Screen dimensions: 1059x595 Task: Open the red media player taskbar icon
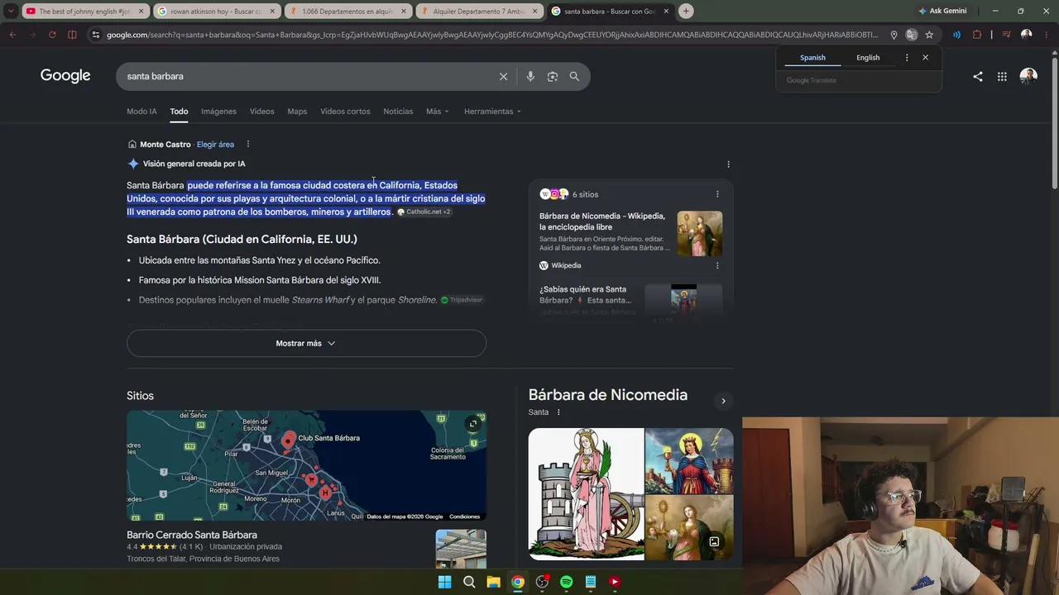tap(615, 582)
